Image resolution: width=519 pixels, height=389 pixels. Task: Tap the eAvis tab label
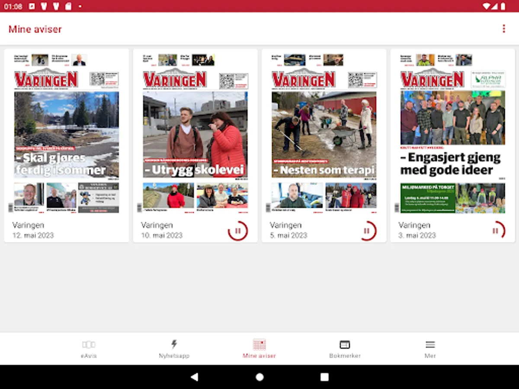coord(89,356)
